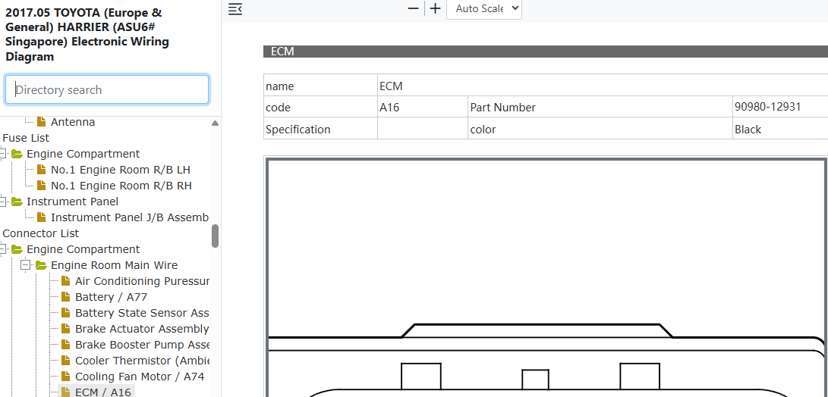Click the Connector List section label
Image resolution: width=828 pixels, height=397 pixels.
[41, 233]
